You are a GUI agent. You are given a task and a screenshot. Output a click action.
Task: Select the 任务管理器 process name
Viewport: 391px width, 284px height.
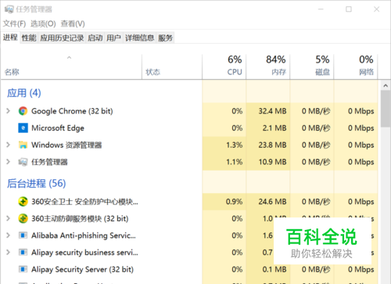49,162
